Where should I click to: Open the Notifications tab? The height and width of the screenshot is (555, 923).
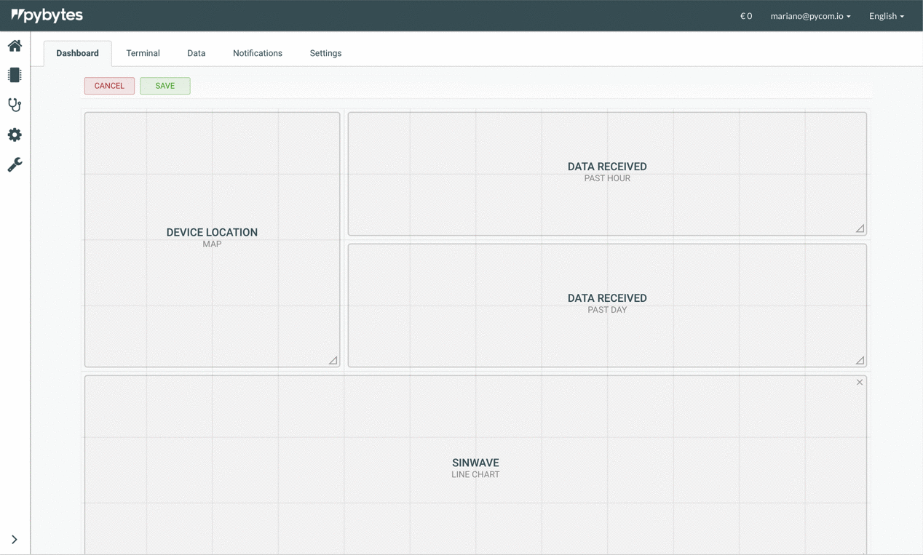(258, 53)
